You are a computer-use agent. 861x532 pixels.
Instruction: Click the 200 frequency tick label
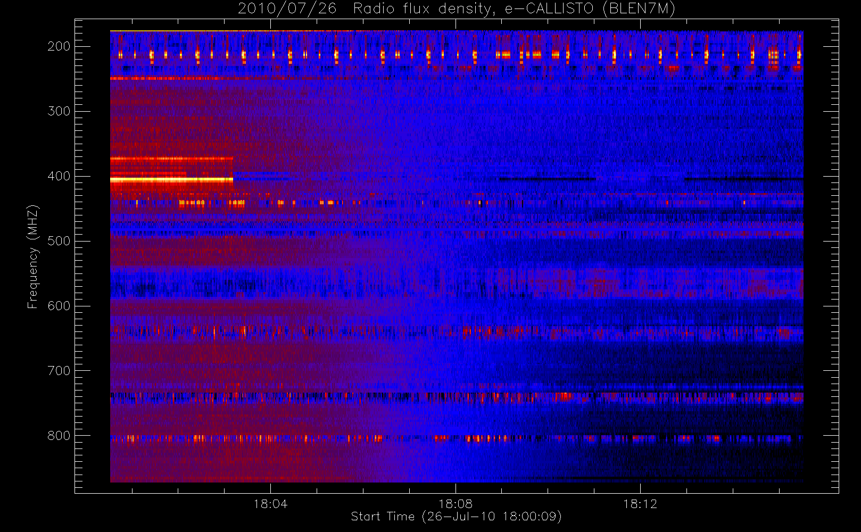tap(59, 46)
